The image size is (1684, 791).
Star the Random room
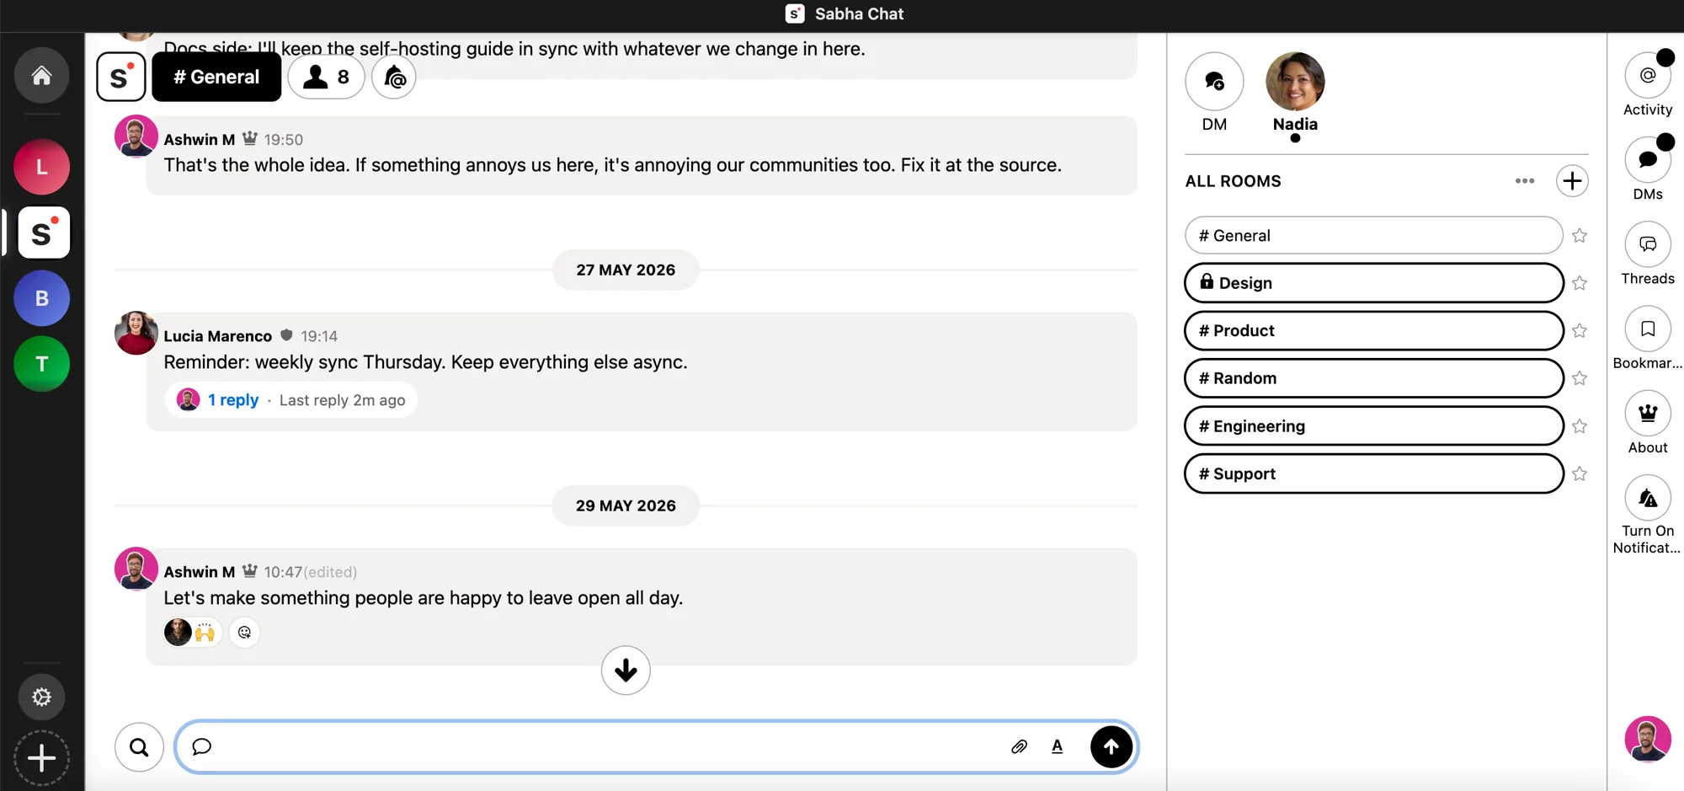[1580, 378]
